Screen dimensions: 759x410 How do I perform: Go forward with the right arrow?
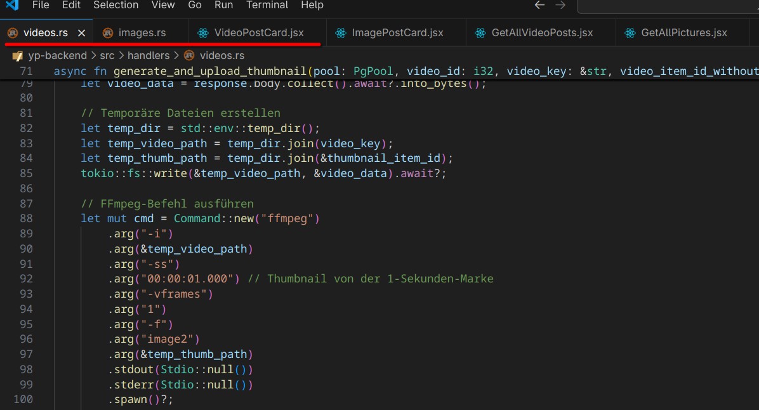(560, 5)
